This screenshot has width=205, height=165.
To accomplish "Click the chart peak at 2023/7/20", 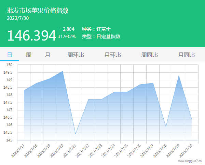I will point(63,71).
